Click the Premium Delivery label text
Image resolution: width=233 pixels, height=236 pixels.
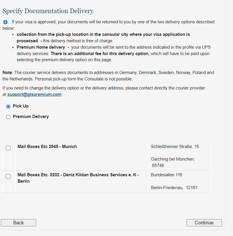coord(31,117)
